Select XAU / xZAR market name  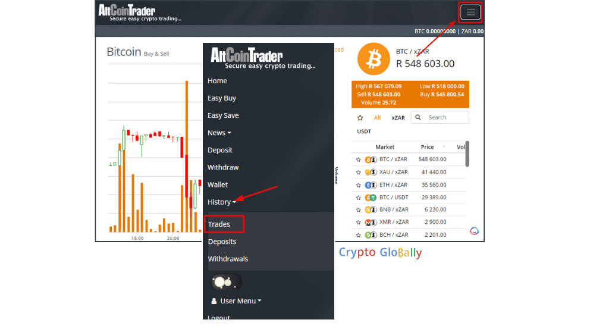click(x=394, y=172)
